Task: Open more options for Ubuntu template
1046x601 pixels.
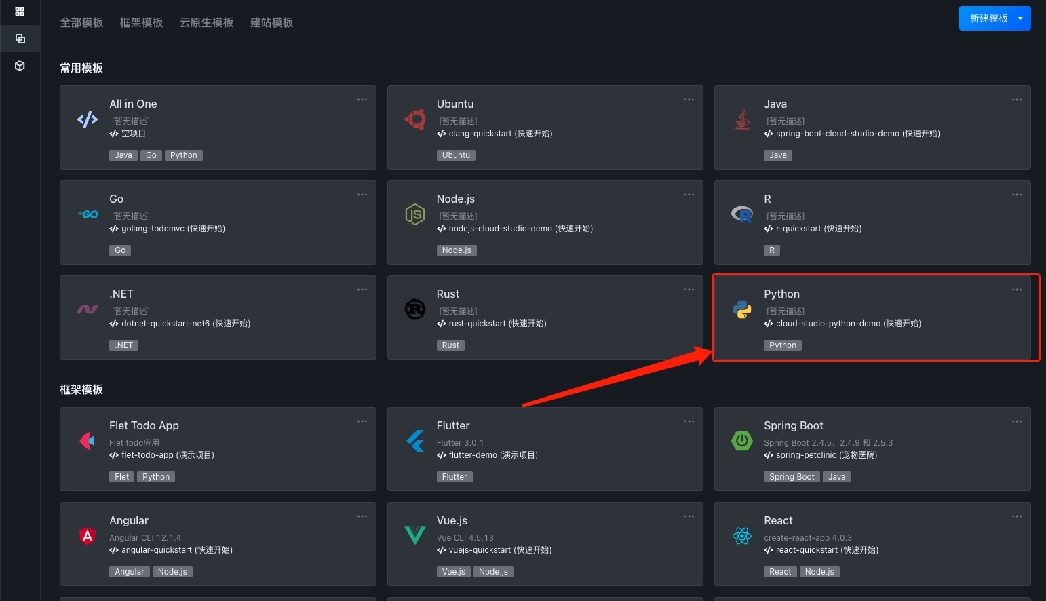Action: point(689,100)
